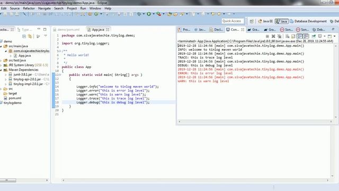Close the App.java editor tab
The height and width of the screenshot is (191, 339).
108,30
